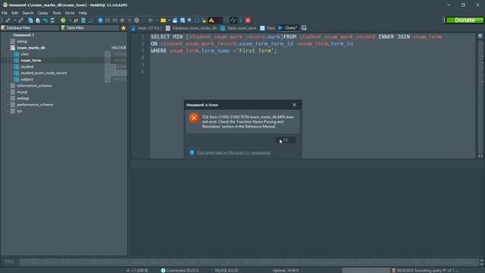The height and width of the screenshot is (273, 485).
Task: Click the table icon beside class
Action: (17, 54)
